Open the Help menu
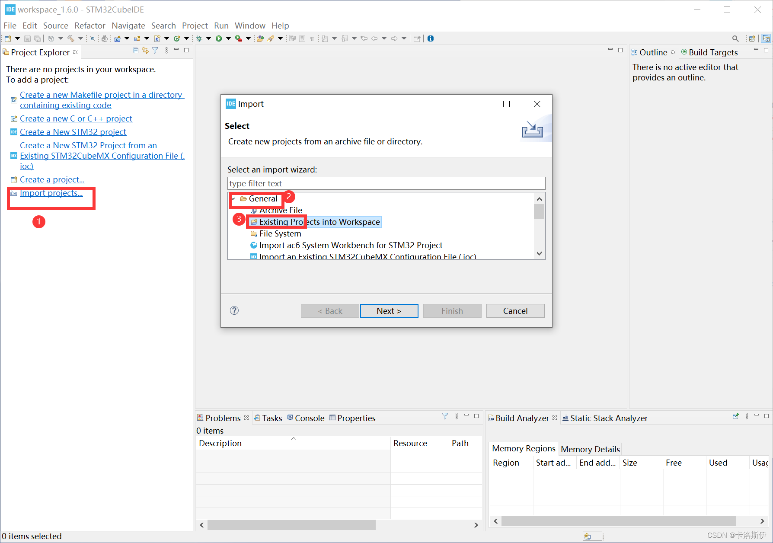This screenshot has height=543, width=773. [280, 26]
